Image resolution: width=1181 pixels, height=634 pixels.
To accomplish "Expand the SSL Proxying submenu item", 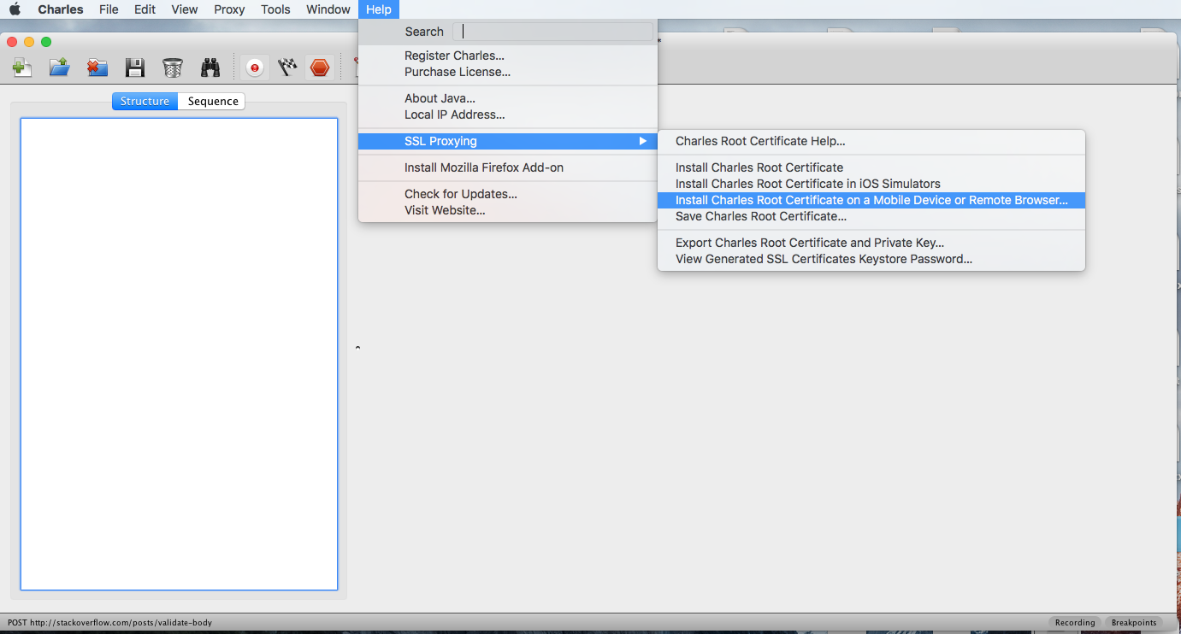I will (x=508, y=141).
